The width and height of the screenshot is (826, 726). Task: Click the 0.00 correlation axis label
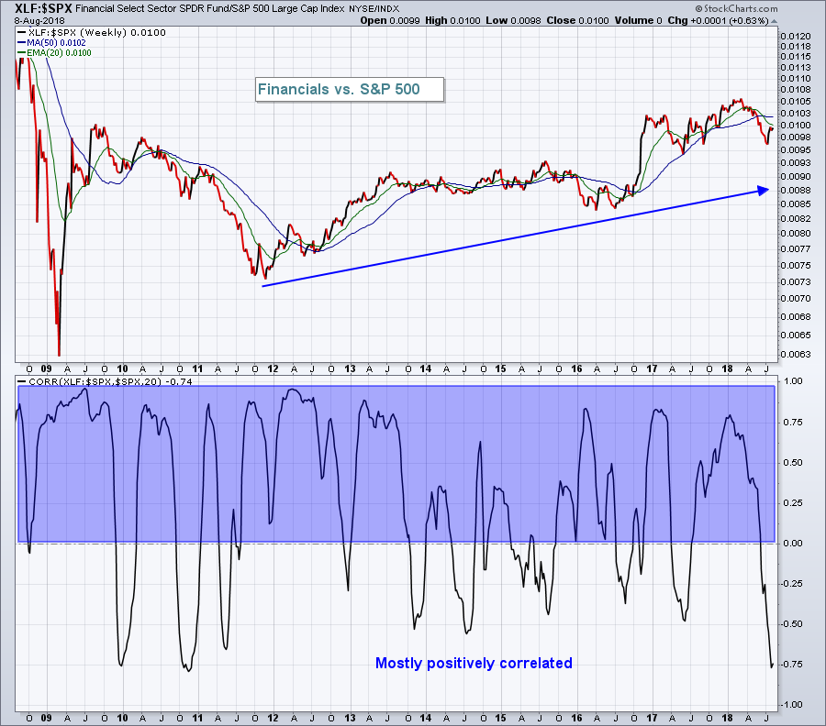(793, 544)
